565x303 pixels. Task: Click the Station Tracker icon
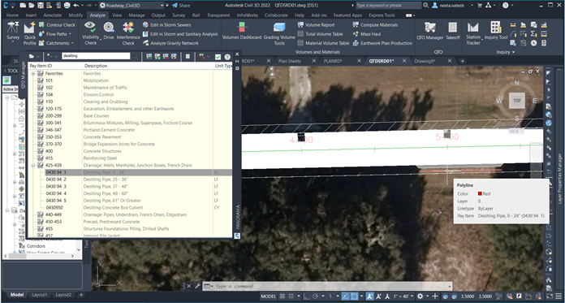(473, 33)
